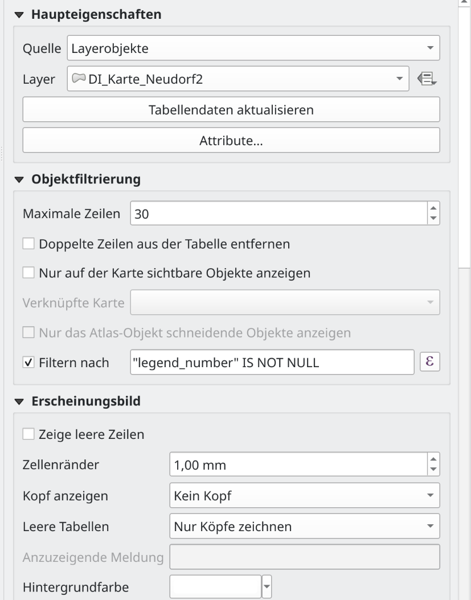This screenshot has height=600, width=471.
Task: Decrease Maximale Zeilen with the down arrow
Action: point(432,219)
